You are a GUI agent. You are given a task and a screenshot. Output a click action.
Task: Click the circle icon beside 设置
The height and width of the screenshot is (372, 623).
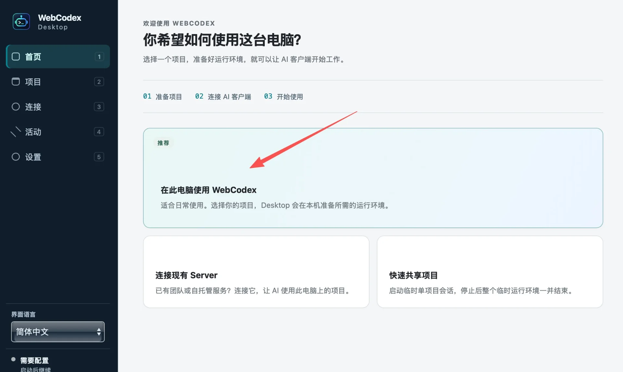click(16, 157)
